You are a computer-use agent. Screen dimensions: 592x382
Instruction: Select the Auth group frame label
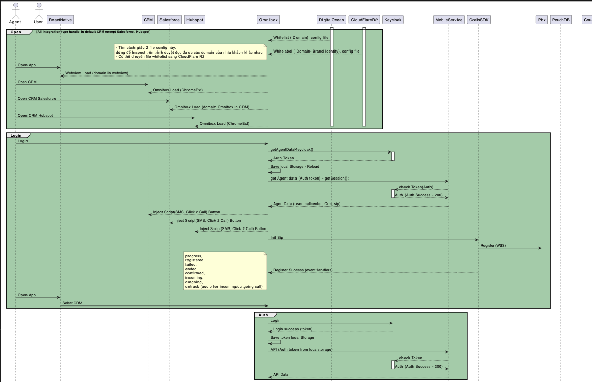pyautogui.click(x=263, y=315)
